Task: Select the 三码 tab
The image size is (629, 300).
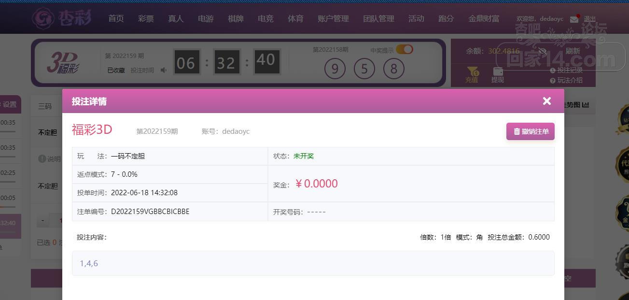Action: 45,106
